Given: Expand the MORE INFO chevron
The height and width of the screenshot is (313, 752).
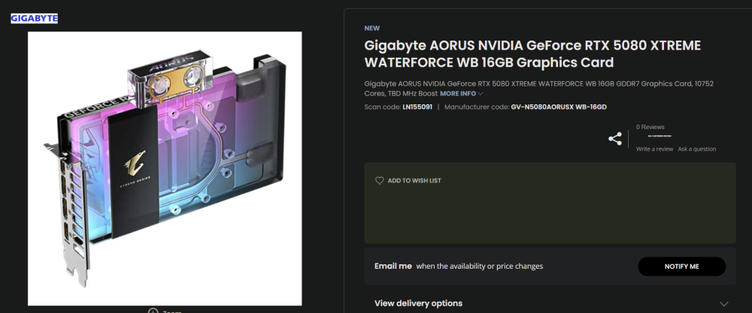Looking at the screenshot, I should pyautogui.click(x=481, y=94).
